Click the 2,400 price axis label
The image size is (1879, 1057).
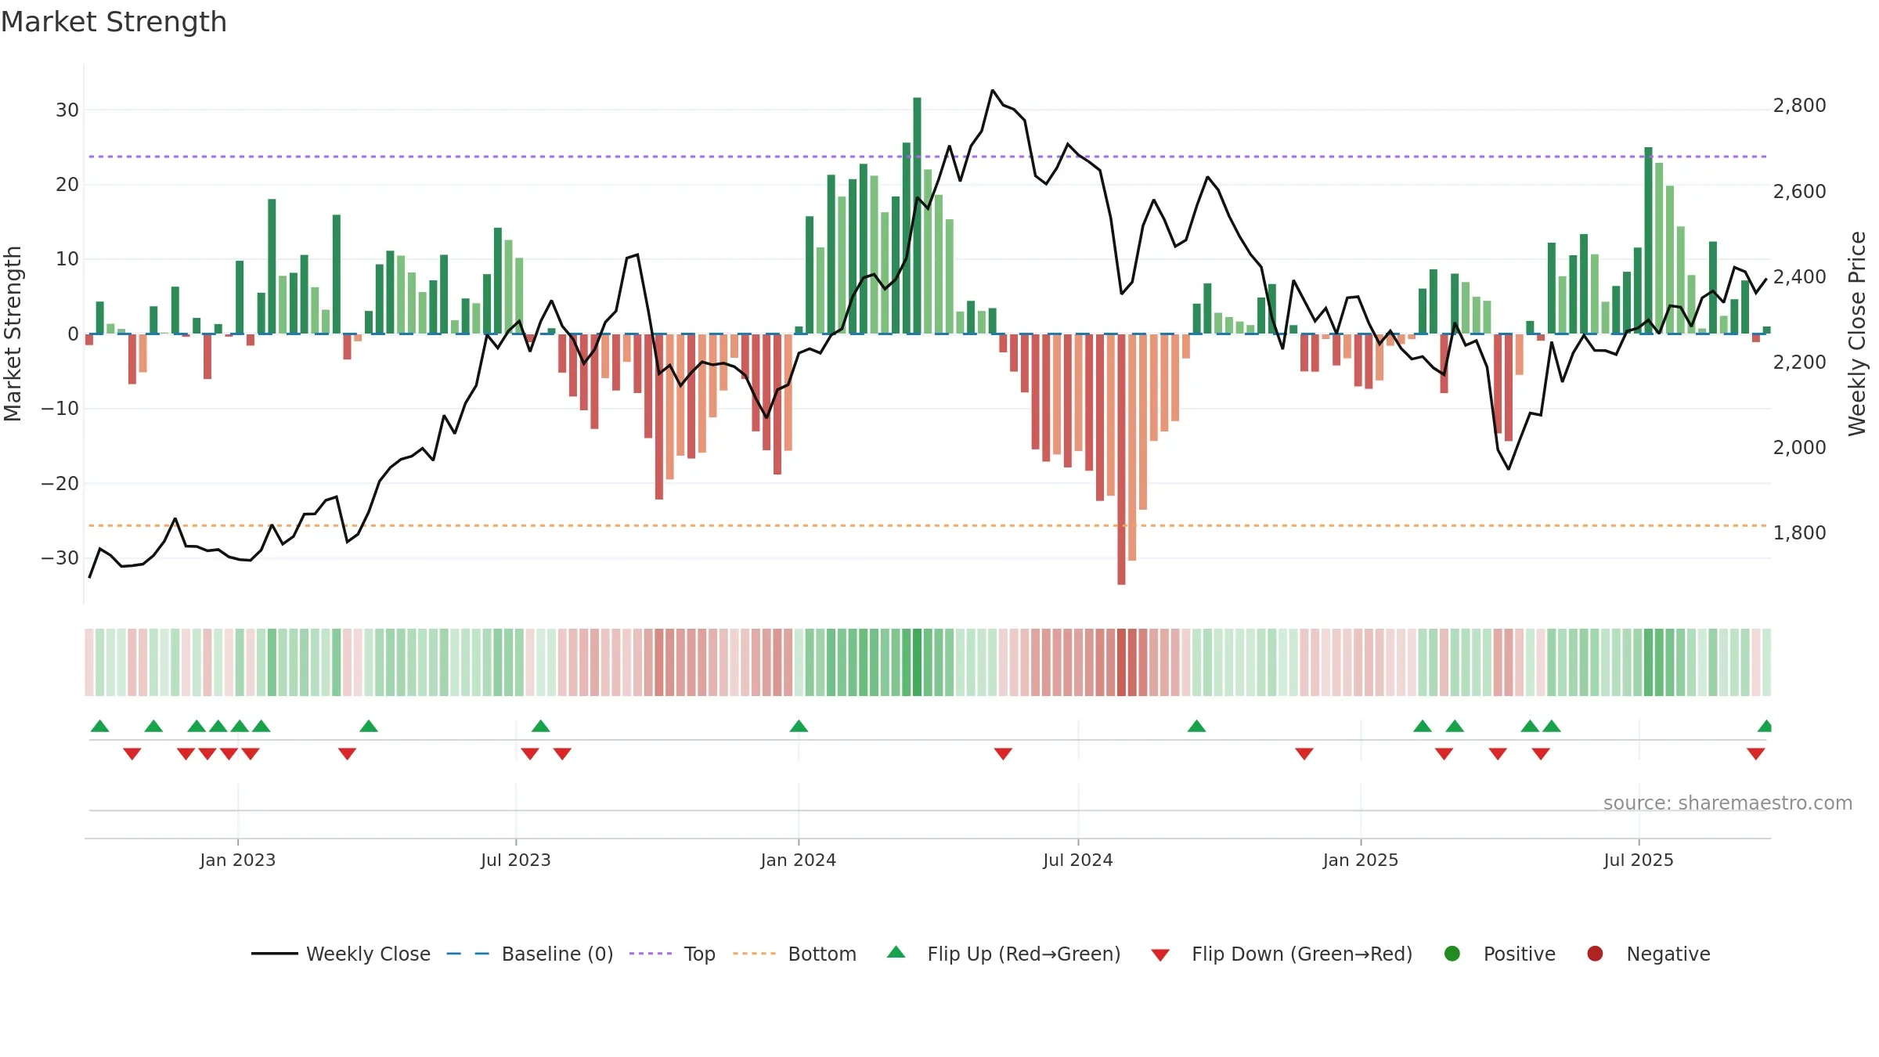click(x=1799, y=277)
